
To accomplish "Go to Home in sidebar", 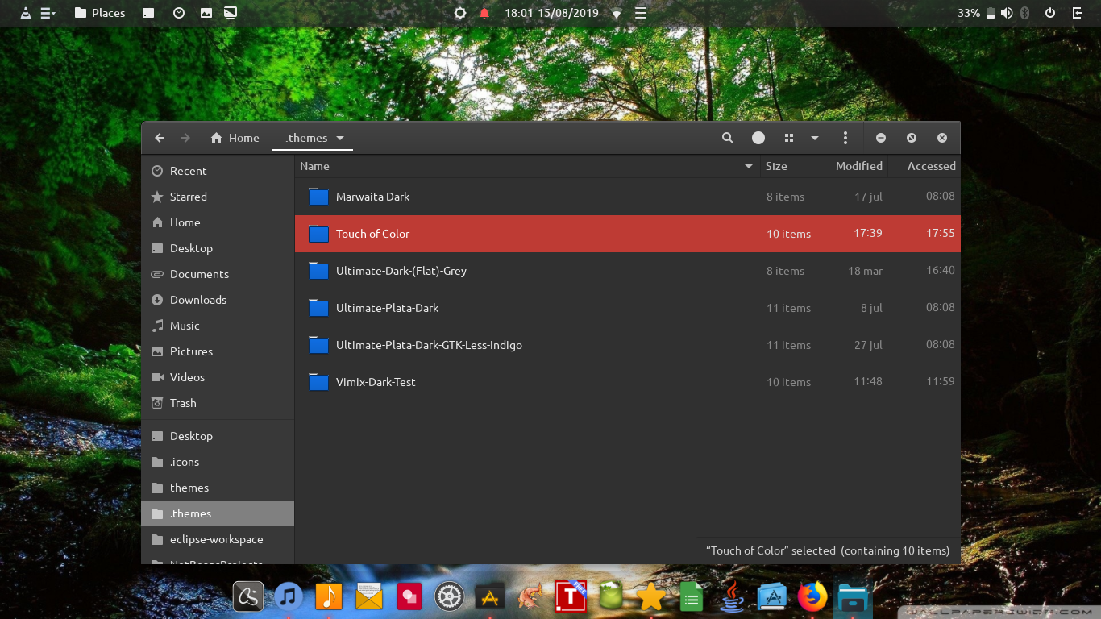I will [218, 222].
